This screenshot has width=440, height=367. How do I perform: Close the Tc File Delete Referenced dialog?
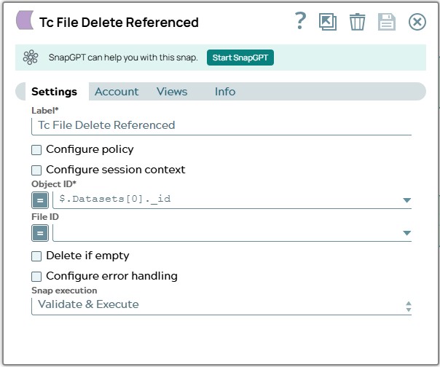[x=417, y=22]
